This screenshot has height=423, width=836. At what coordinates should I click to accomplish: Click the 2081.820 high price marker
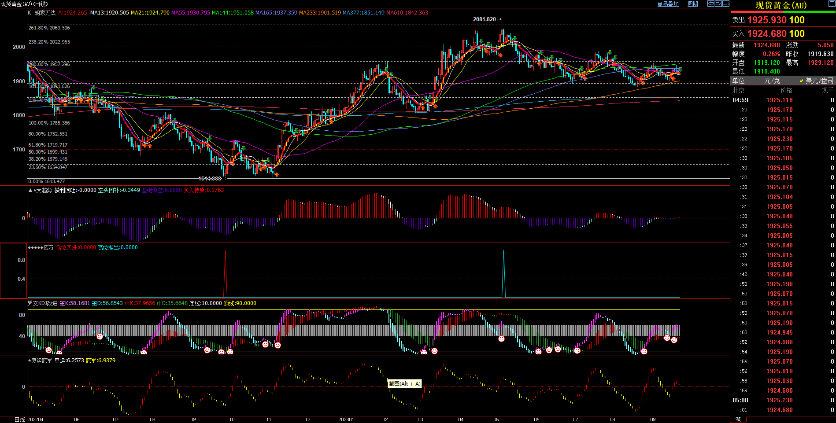485,19
